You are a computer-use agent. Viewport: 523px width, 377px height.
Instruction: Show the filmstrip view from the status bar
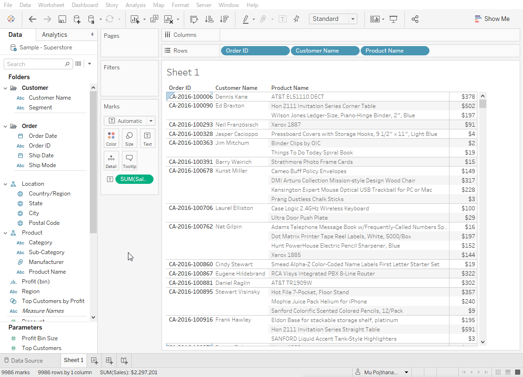pyautogui.click(x=508, y=372)
